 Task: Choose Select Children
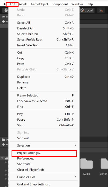(x=44, y=34)
